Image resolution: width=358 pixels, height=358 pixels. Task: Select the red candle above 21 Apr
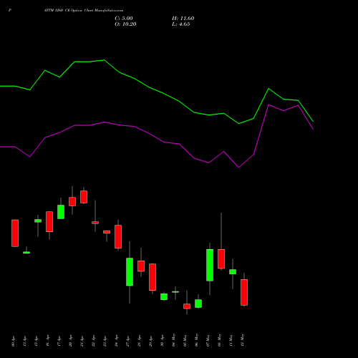click(84, 197)
